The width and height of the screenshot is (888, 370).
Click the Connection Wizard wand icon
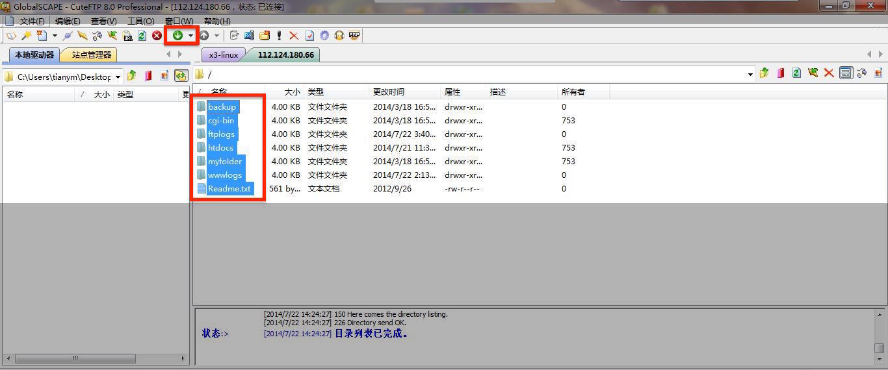26,36
